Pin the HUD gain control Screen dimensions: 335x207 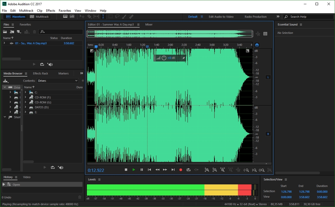point(183,58)
